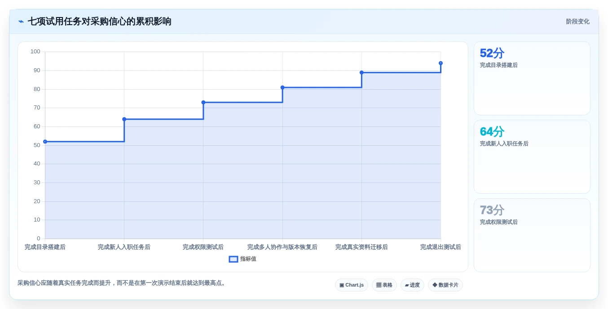Image resolution: width=608 pixels, height=309 pixels.
Task: Click the 完成目录搭建后 caption in the stat card
Action: [499, 65]
